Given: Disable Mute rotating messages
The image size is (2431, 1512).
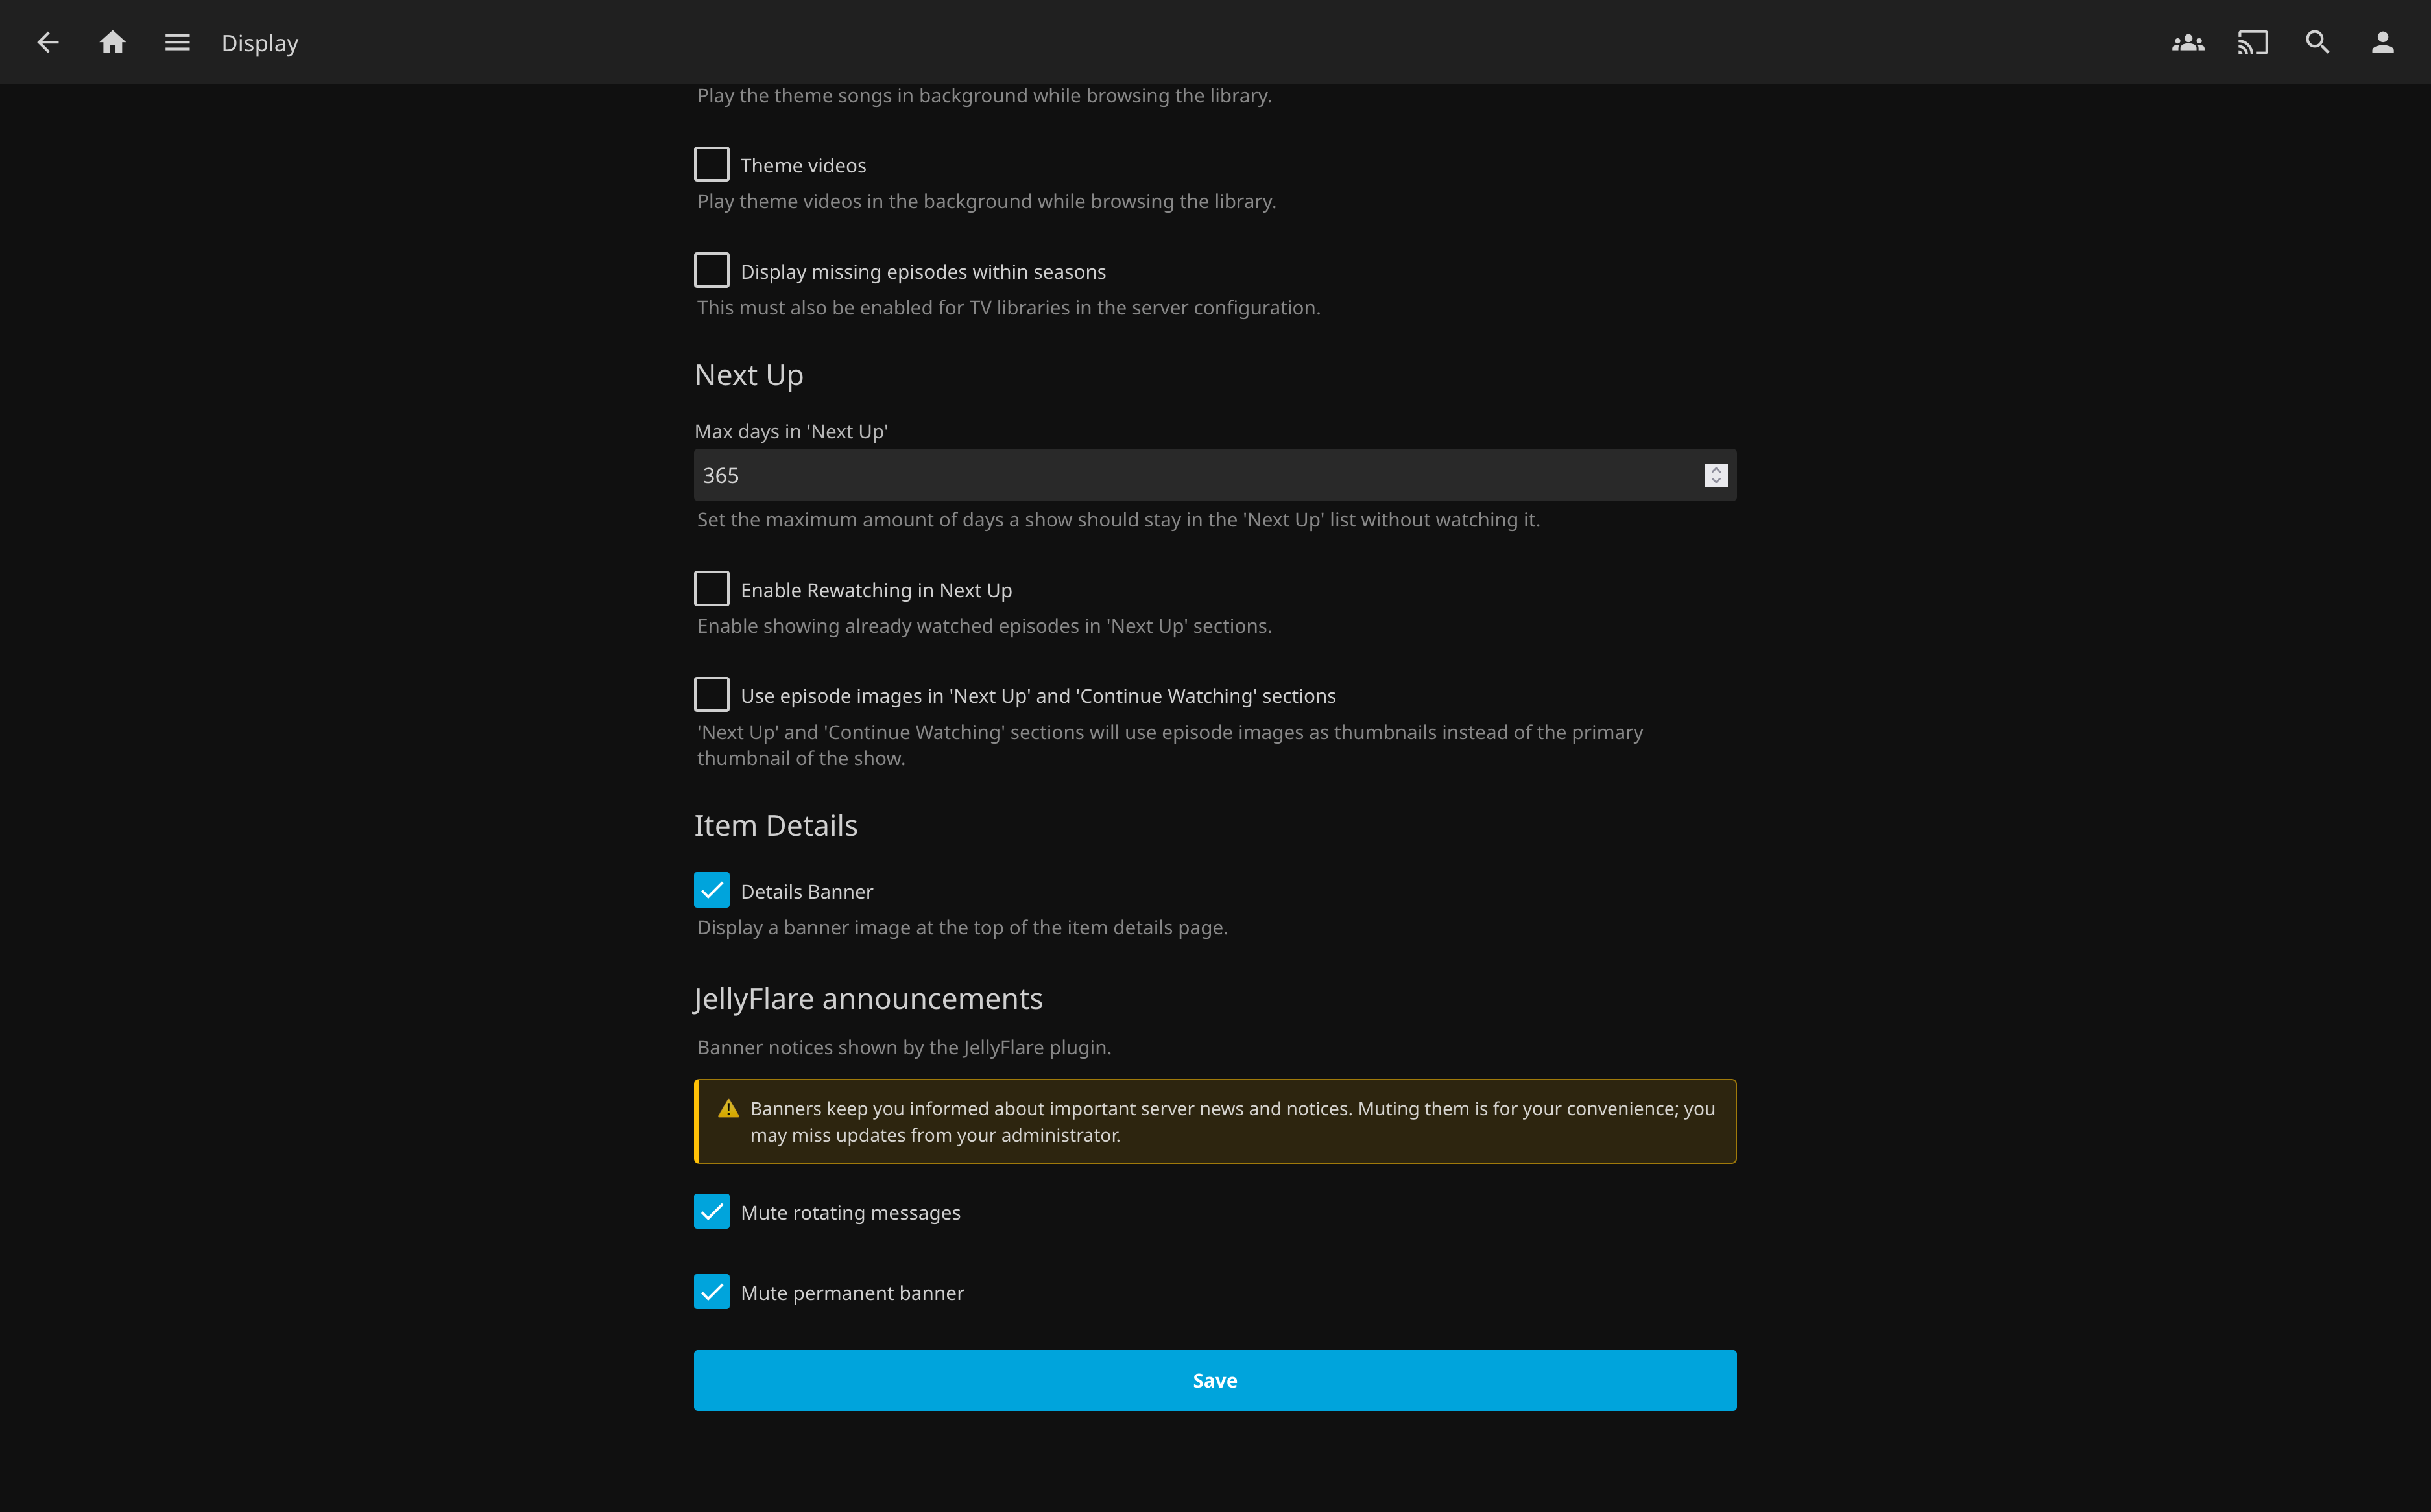Looking at the screenshot, I should [712, 1211].
